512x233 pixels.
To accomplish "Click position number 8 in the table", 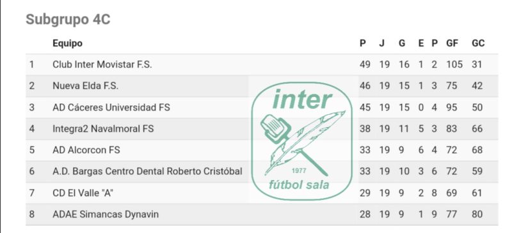I will (31, 214).
